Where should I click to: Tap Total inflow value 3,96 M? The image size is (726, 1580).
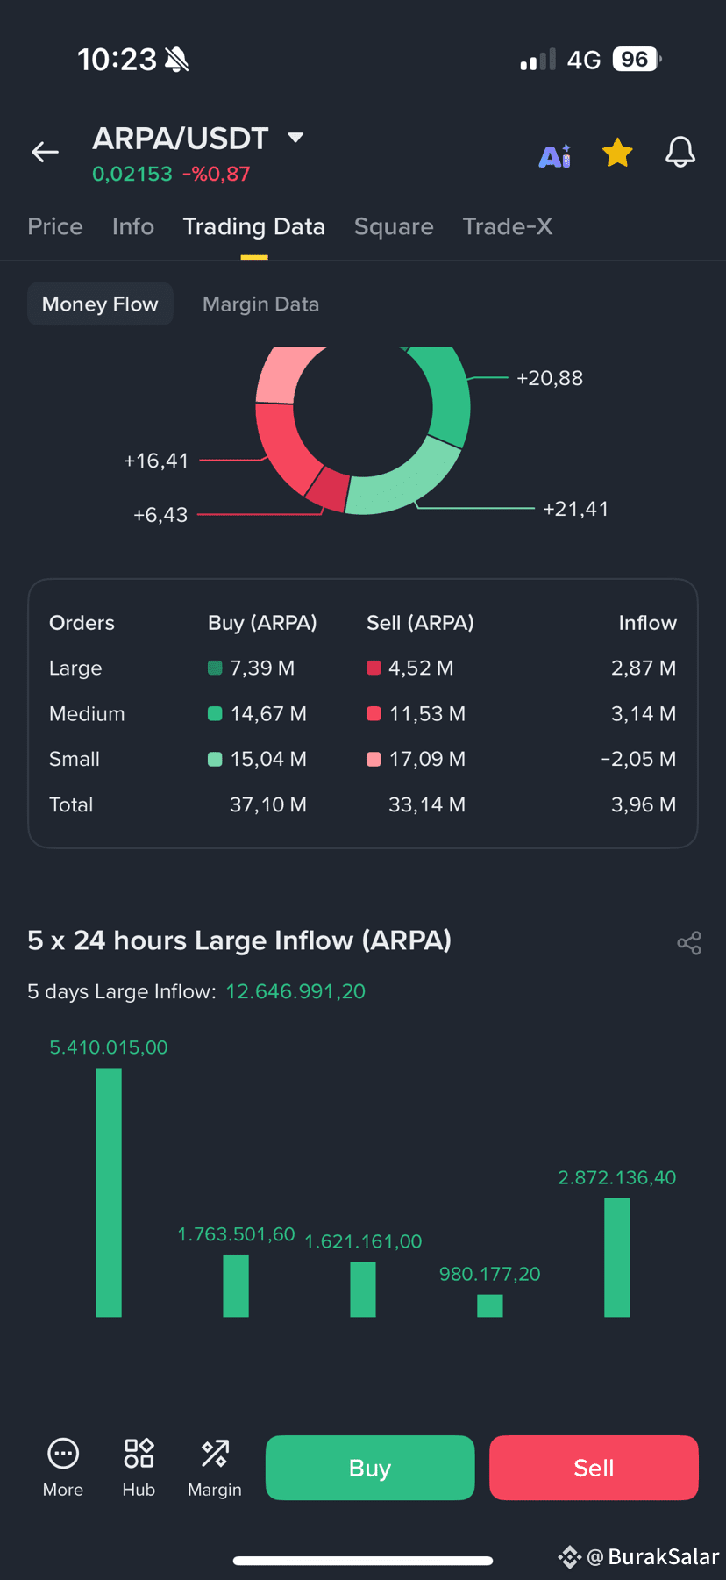click(x=644, y=804)
